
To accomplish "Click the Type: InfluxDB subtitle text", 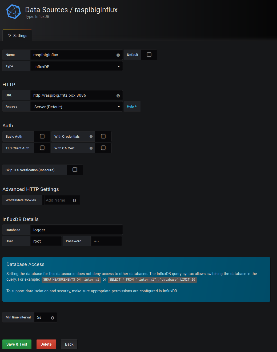I will point(37,17).
